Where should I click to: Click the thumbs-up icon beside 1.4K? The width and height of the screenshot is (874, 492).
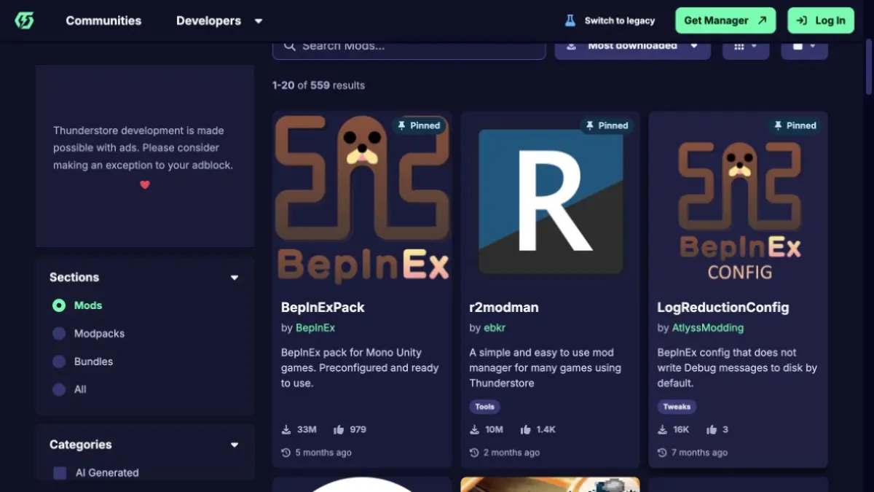point(526,429)
